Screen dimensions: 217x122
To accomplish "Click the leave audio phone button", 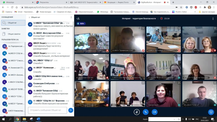I will pos(146,111).
